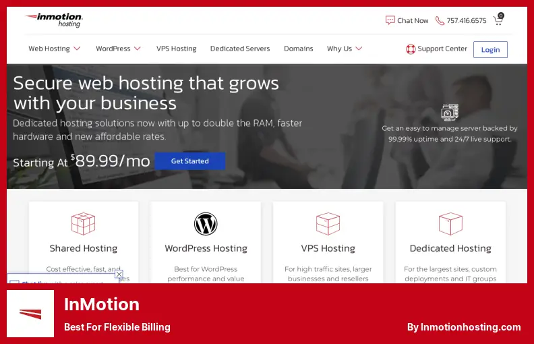Screen dimensions: 534x344
Task: Open Dedicated Servers navigation item
Action: tap(240, 49)
